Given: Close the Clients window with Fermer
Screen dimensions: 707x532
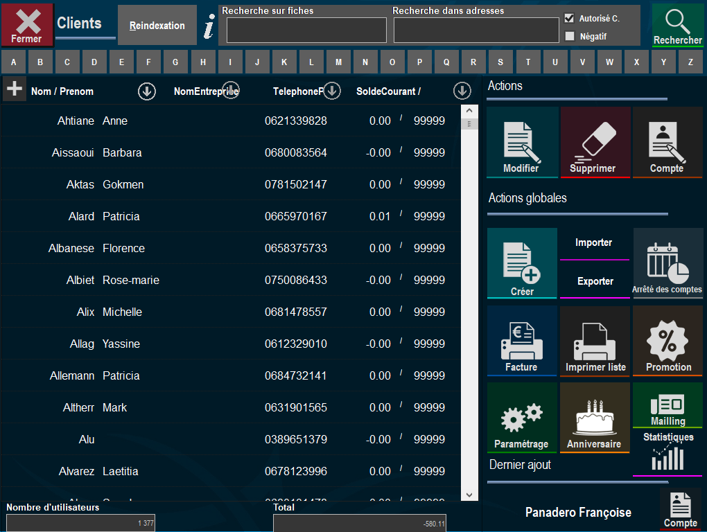Looking at the screenshot, I should [27, 25].
